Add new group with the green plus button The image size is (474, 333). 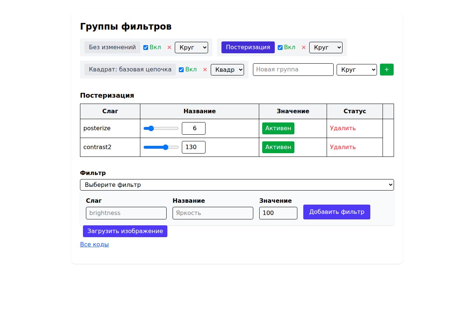(387, 70)
